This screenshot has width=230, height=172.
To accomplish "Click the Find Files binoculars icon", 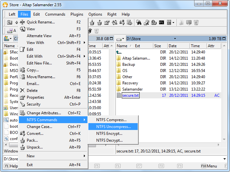I will tap(139, 22).
